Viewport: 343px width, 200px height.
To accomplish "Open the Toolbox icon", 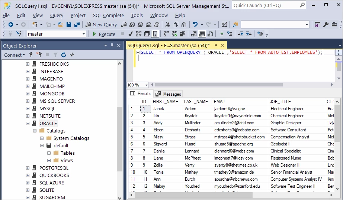I will coord(334,24).
